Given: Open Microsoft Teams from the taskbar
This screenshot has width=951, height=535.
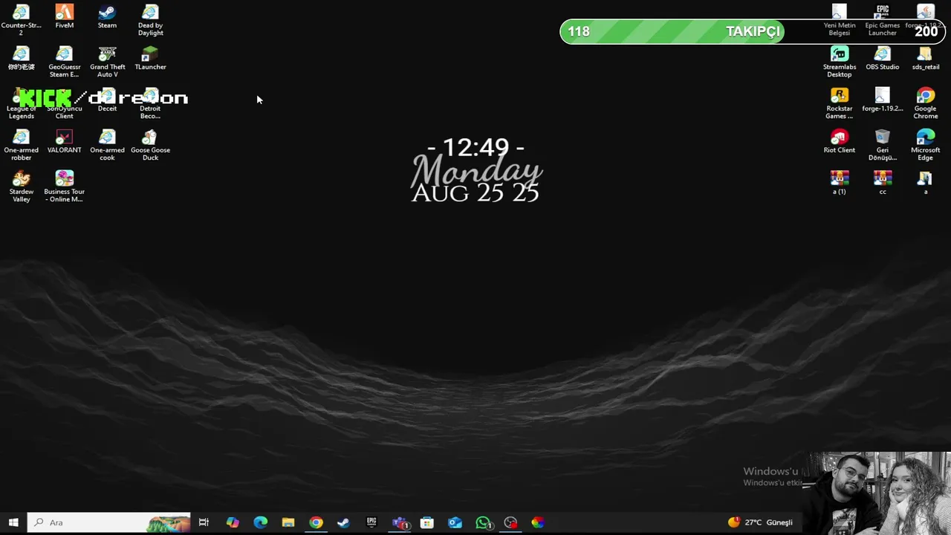Looking at the screenshot, I should [400, 522].
